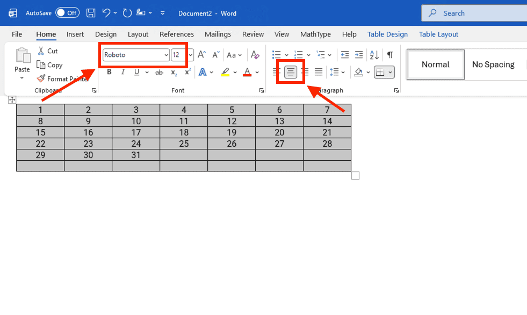Screen dimensions: 527x315
Task: Switch to the Insert tab
Action: [x=75, y=34]
